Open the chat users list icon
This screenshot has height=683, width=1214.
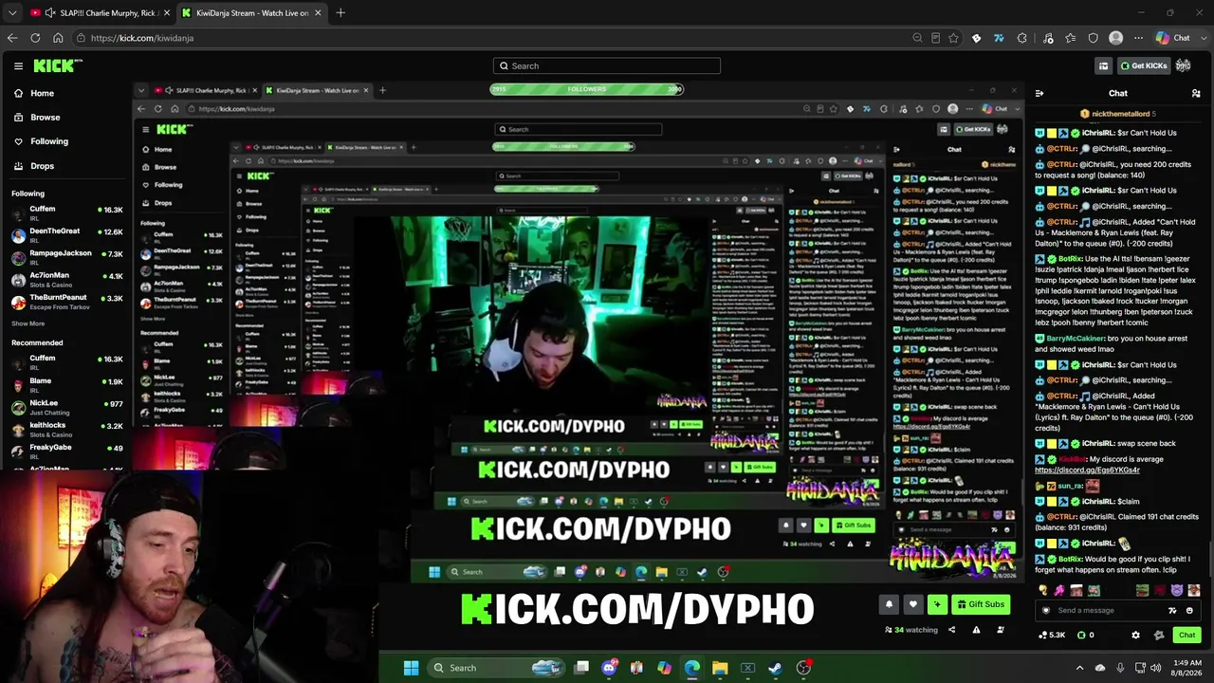(x=1196, y=93)
